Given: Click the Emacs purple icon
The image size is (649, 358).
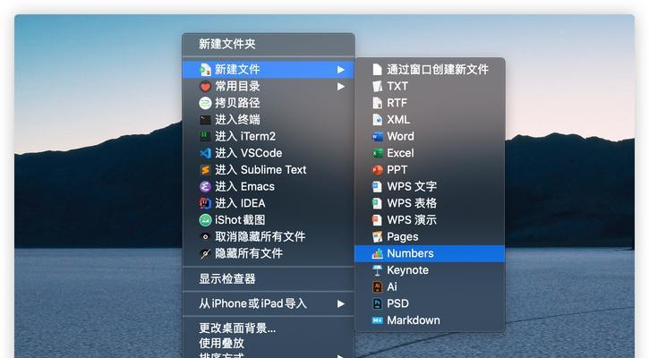Looking at the screenshot, I should [205, 187].
